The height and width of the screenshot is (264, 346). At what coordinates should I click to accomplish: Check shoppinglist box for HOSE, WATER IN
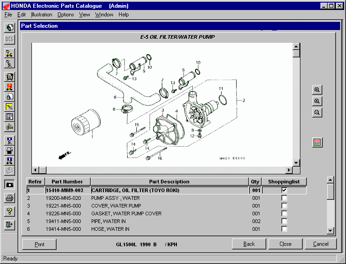point(284,229)
